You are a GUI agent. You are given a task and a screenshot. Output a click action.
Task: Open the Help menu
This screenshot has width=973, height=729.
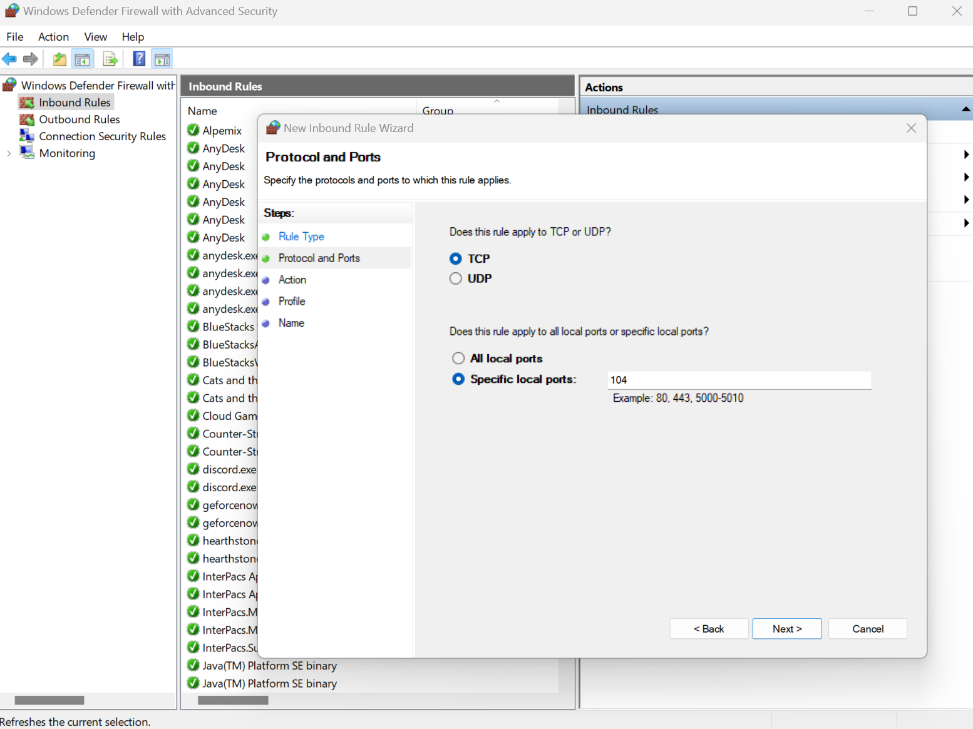click(133, 37)
